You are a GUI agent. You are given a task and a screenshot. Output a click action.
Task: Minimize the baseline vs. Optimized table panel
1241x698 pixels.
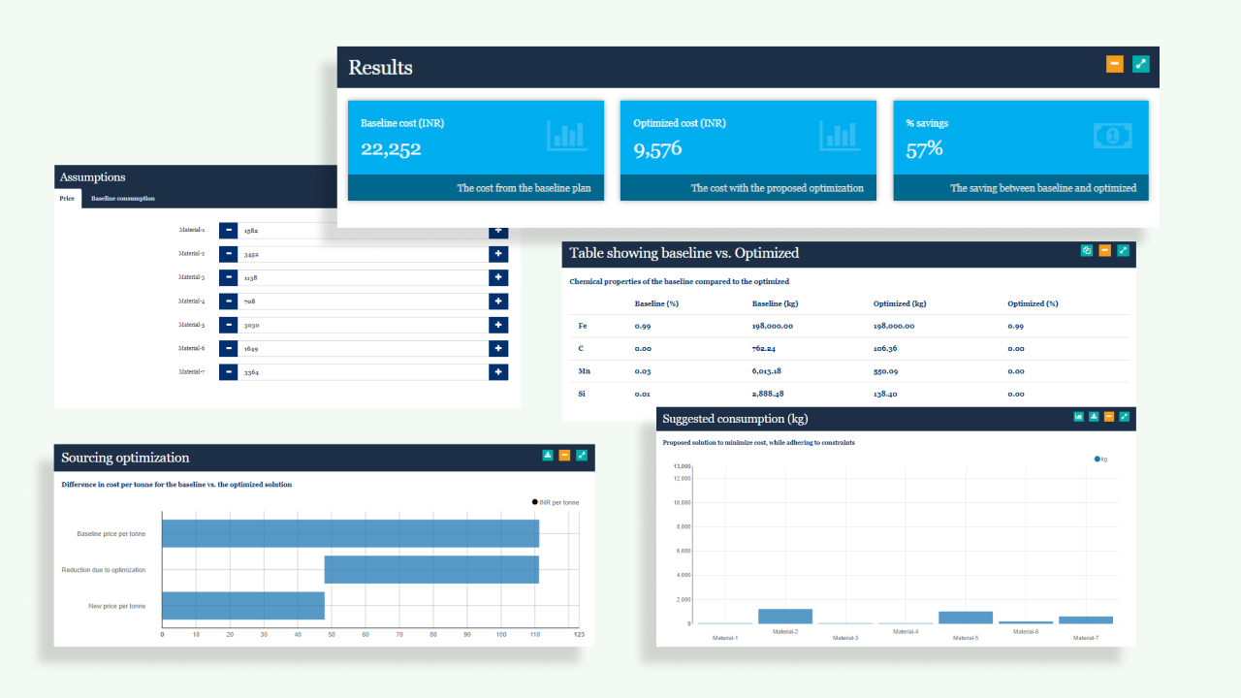[1105, 250]
